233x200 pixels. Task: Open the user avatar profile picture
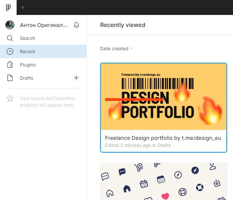[x=10, y=25]
